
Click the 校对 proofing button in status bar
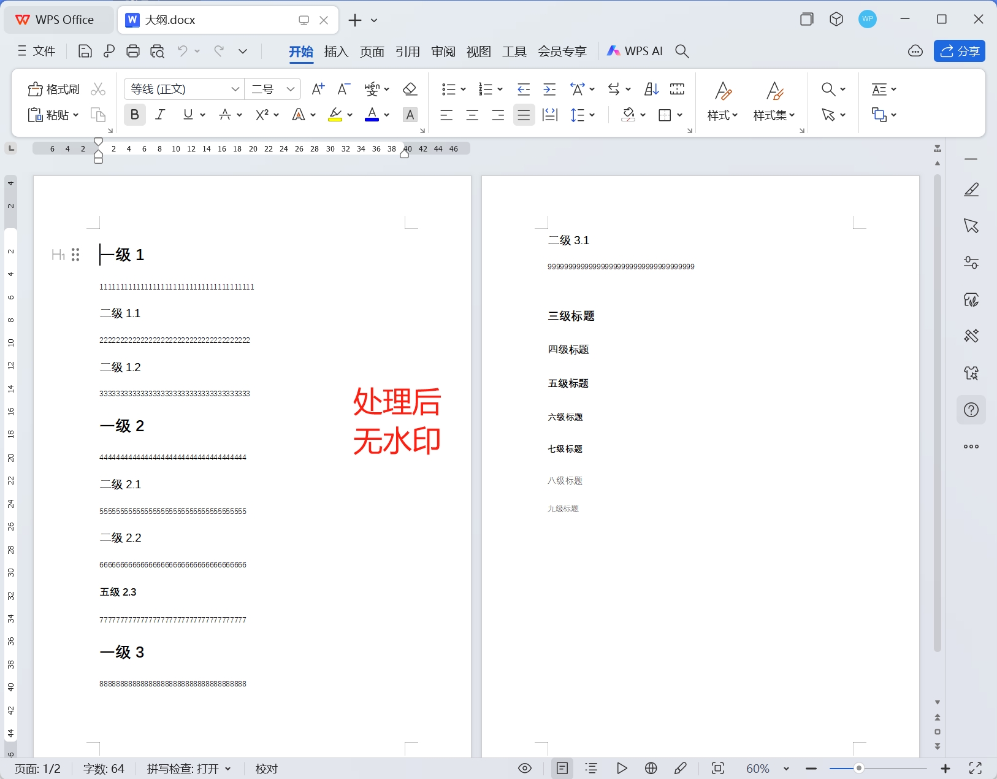pos(265,769)
